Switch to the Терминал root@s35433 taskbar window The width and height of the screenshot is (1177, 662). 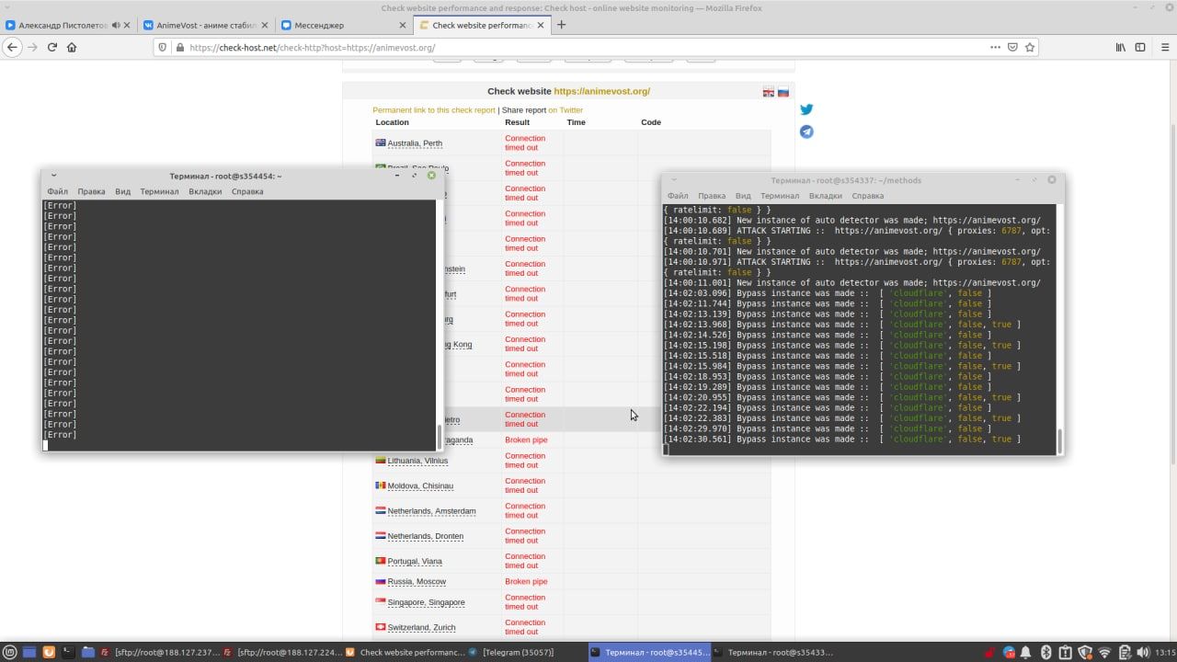[772, 652]
